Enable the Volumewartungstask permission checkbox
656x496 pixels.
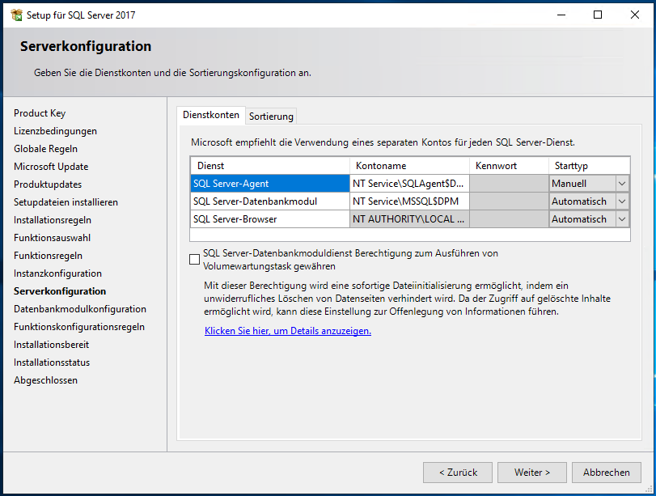click(195, 260)
